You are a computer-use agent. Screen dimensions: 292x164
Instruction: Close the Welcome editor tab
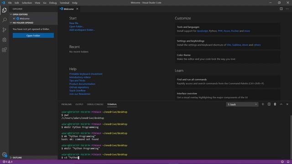(77, 9)
